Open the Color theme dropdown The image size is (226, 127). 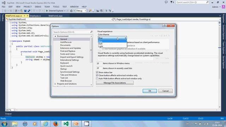(x=112, y=38)
